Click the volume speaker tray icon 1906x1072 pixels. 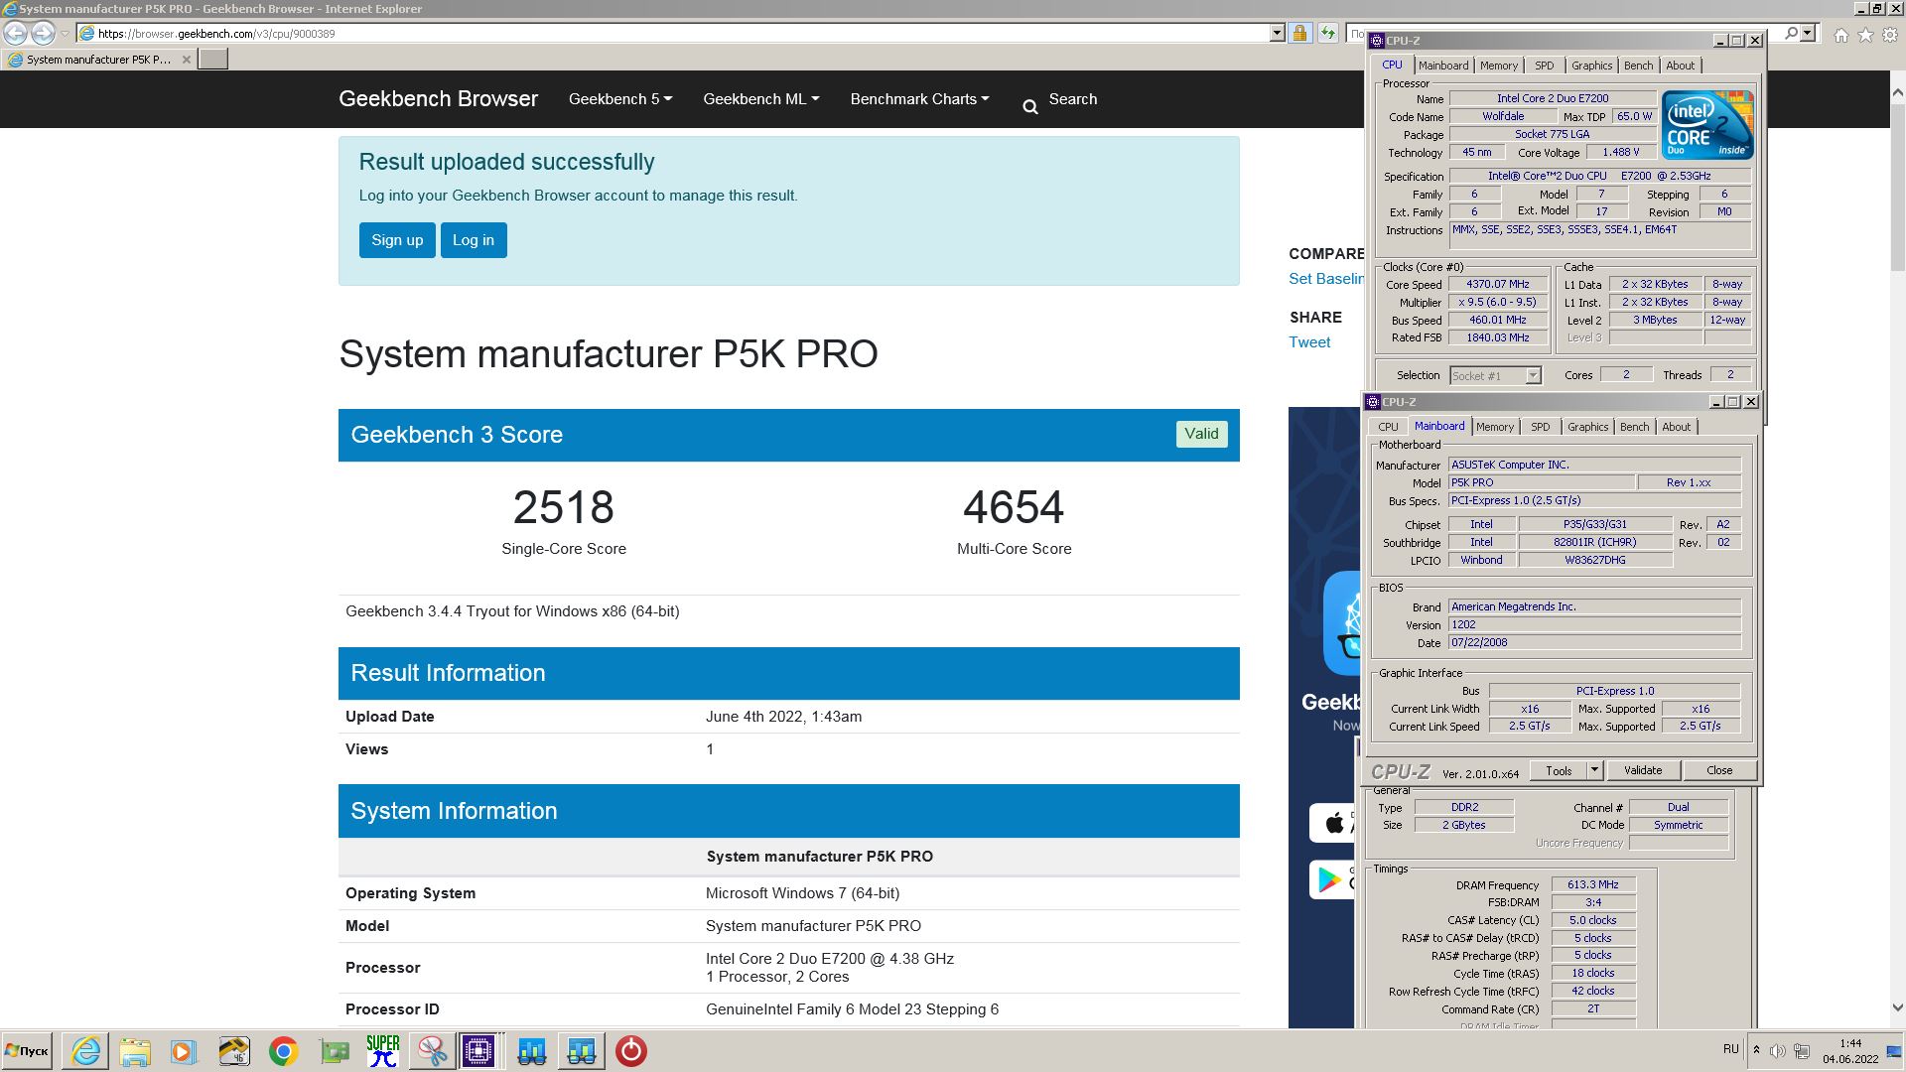tap(1777, 1050)
